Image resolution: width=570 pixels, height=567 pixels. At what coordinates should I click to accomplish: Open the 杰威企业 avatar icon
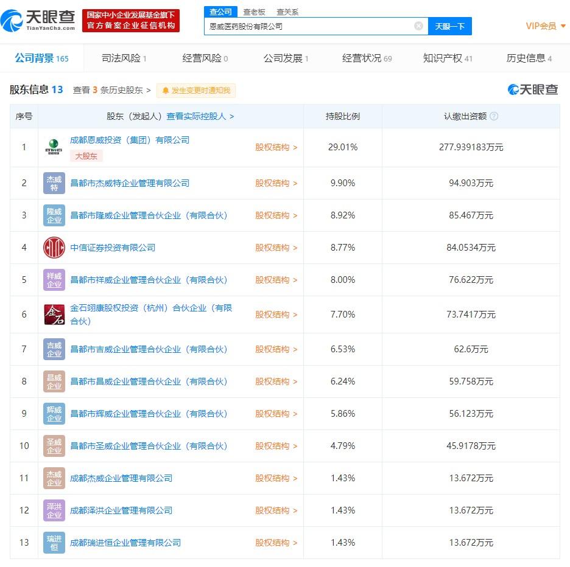click(54, 478)
